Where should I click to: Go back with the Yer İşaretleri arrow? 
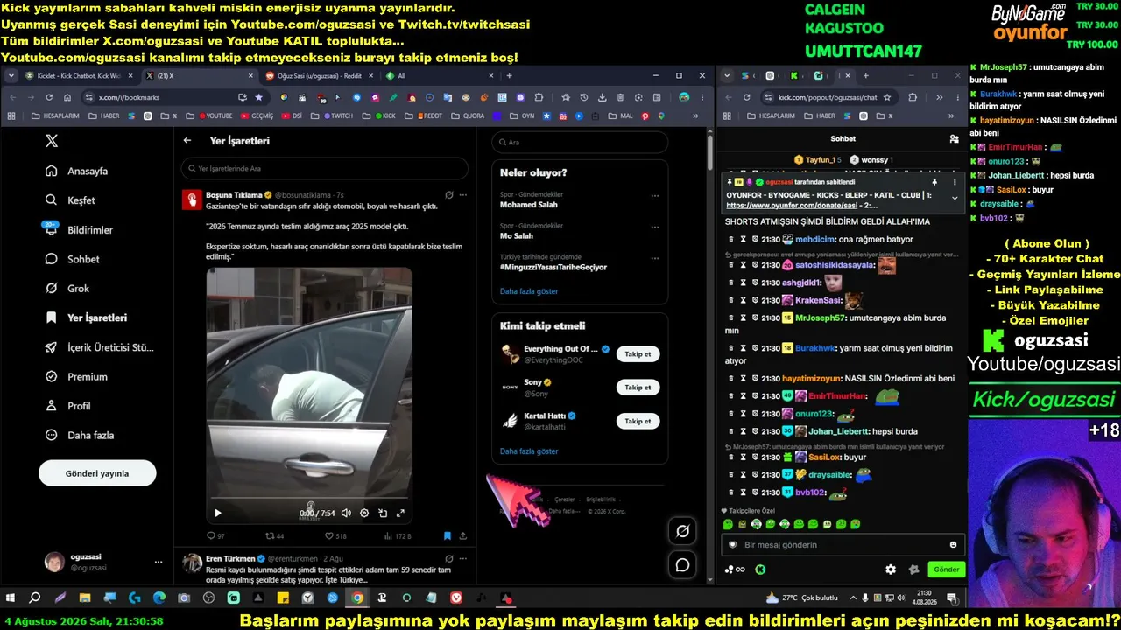(187, 140)
